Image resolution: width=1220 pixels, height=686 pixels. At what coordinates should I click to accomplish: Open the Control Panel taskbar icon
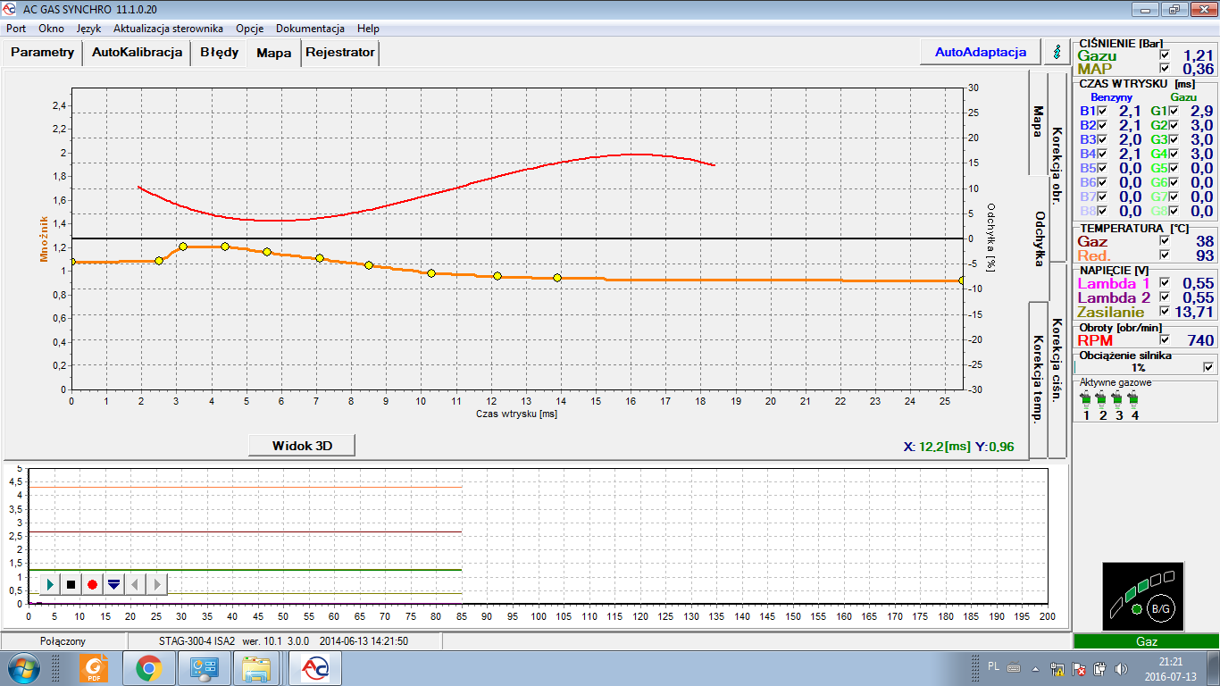203,667
